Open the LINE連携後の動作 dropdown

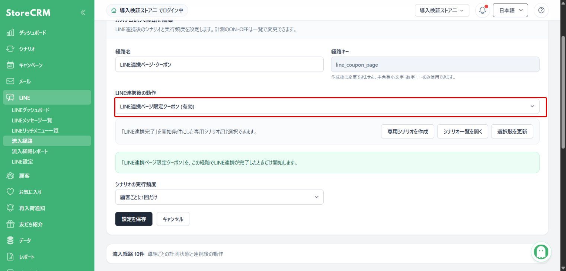[327, 106]
